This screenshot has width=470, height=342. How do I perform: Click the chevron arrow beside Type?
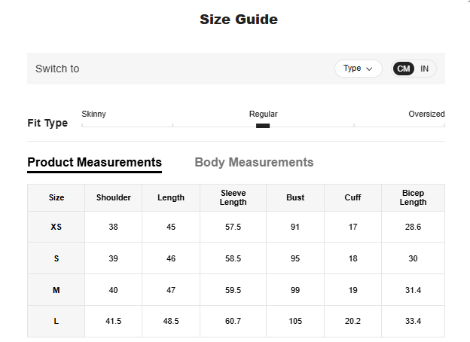(369, 69)
